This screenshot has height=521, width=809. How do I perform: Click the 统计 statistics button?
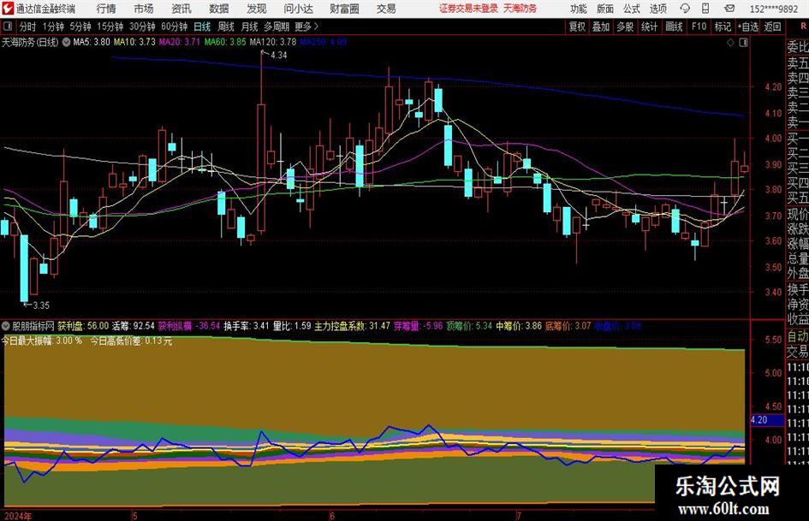(649, 27)
